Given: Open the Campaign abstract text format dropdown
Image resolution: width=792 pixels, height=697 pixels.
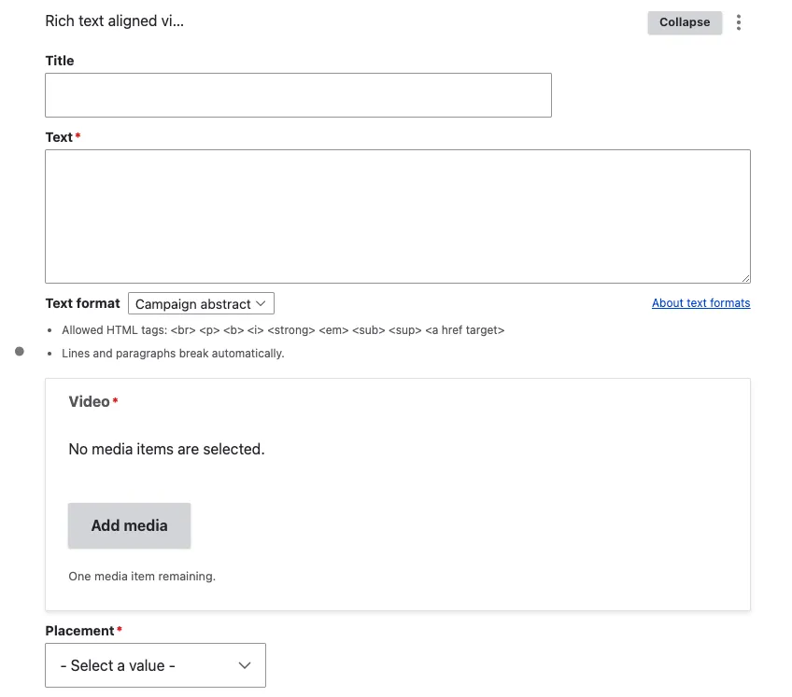Looking at the screenshot, I should (x=200, y=303).
